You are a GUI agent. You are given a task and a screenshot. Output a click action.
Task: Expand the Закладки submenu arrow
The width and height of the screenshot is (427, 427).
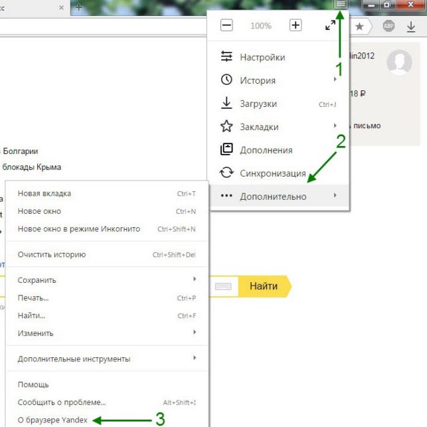click(335, 126)
